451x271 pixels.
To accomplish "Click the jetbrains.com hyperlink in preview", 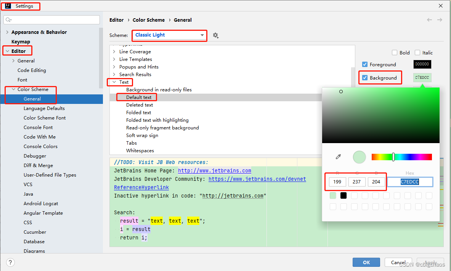I will point(214,171).
